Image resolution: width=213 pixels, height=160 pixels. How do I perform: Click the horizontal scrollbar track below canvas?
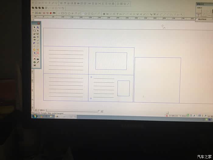[x=72, y=110]
